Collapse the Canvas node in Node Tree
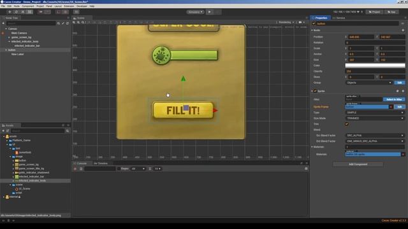This screenshot has height=229, width=408. (x=6, y=29)
